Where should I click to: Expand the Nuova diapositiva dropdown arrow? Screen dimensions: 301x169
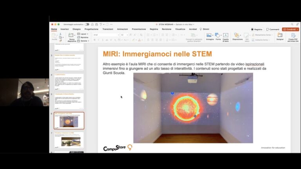pyautogui.click(x=75, y=35)
